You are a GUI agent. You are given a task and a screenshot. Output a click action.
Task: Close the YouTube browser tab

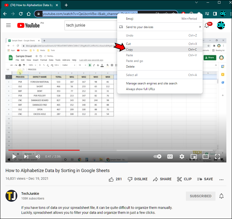(x=57, y=5)
